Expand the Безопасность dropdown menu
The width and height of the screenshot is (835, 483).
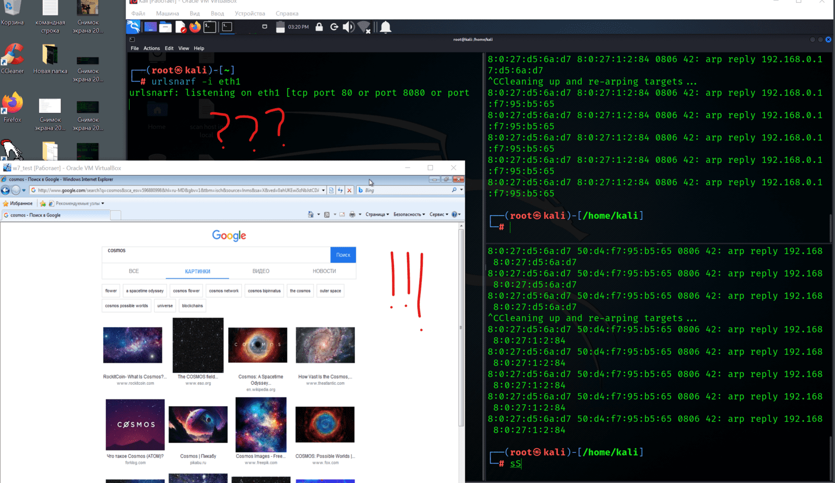pyautogui.click(x=409, y=214)
